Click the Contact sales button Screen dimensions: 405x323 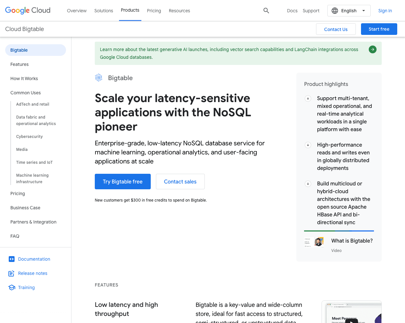pos(180,182)
